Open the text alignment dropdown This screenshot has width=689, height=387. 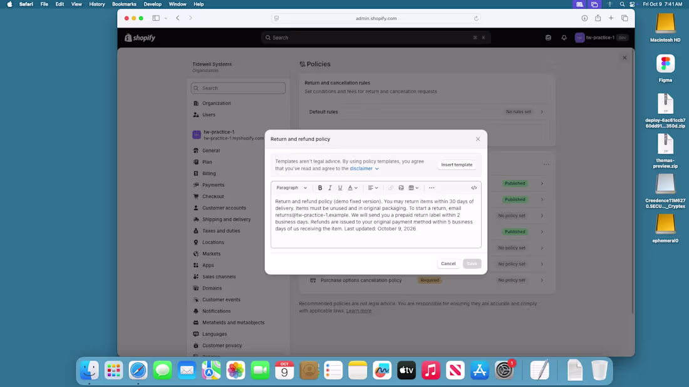(x=373, y=188)
